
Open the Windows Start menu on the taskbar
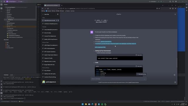[83, 104]
